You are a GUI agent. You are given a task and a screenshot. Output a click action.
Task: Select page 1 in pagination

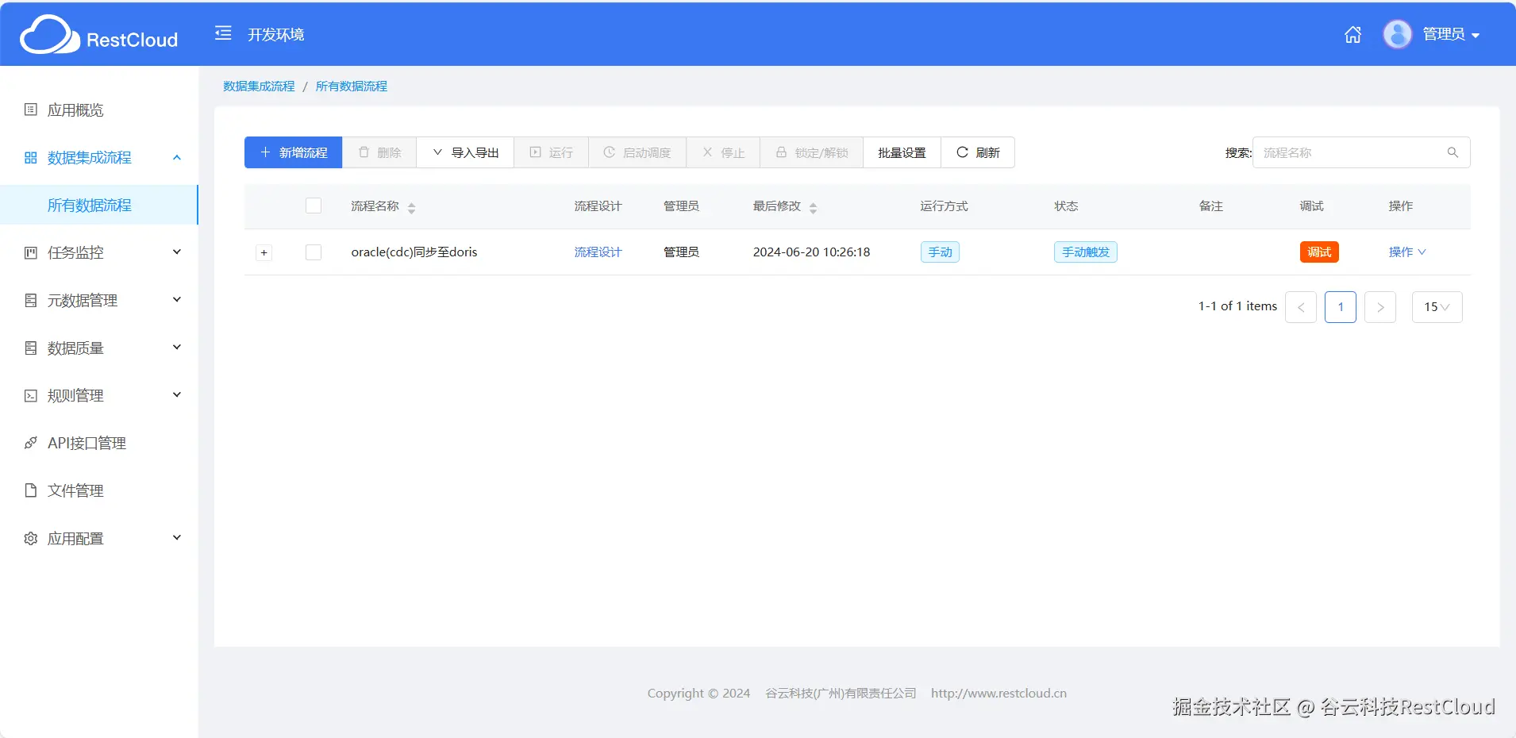[x=1341, y=307]
